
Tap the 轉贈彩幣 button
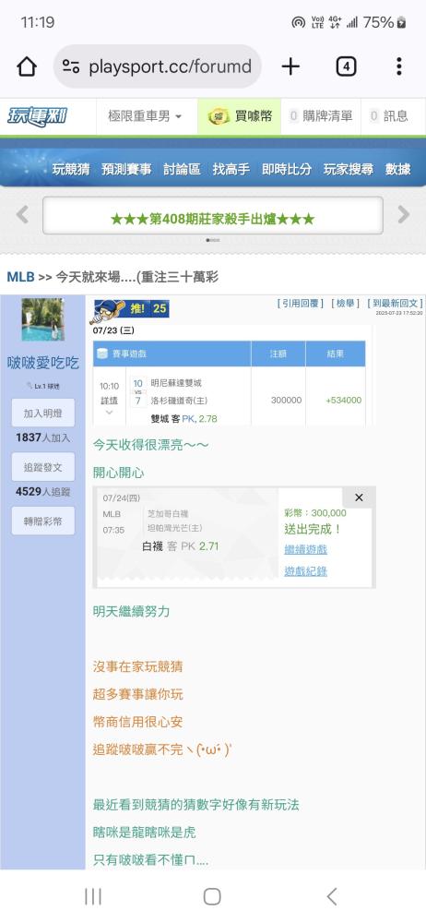(x=43, y=521)
